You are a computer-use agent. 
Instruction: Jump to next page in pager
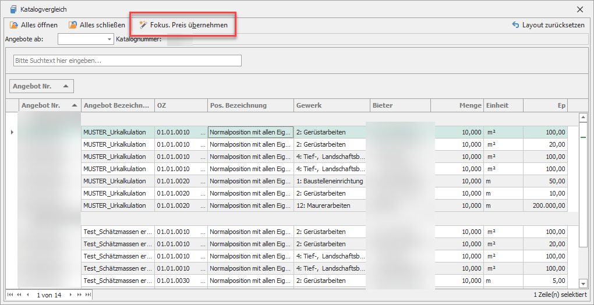80,295
